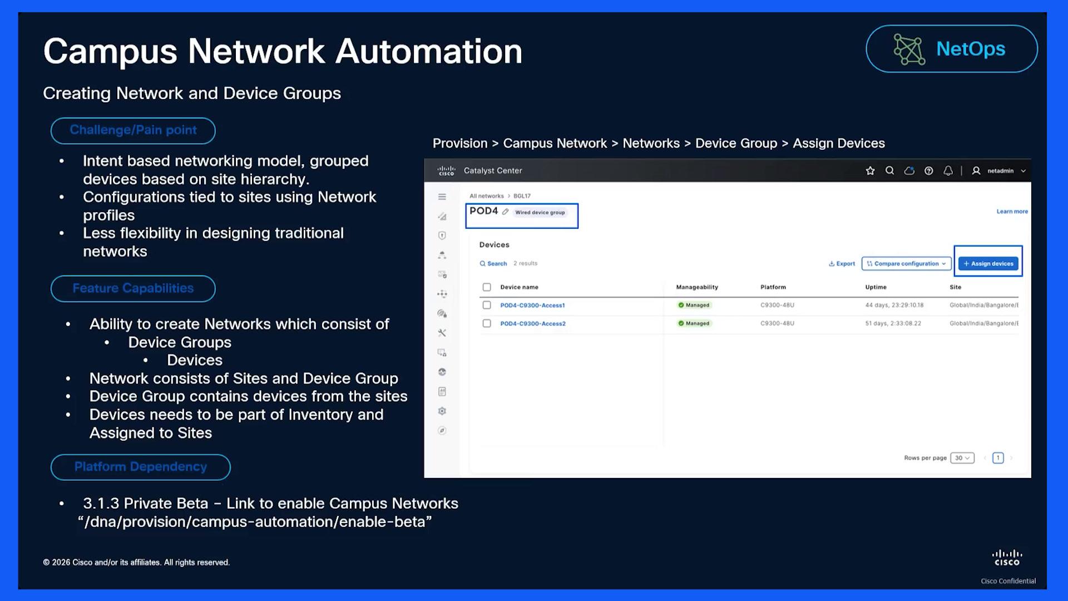
Task: Open the POD4-C9300-Access1 device link
Action: pyautogui.click(x=532, y=305)
